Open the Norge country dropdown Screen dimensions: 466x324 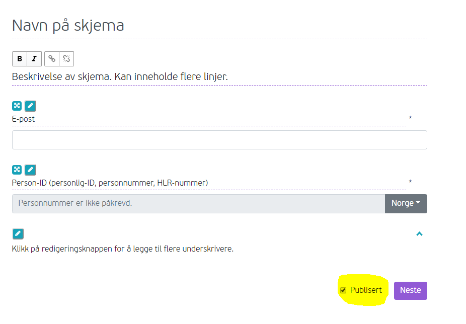click(406, 204)
